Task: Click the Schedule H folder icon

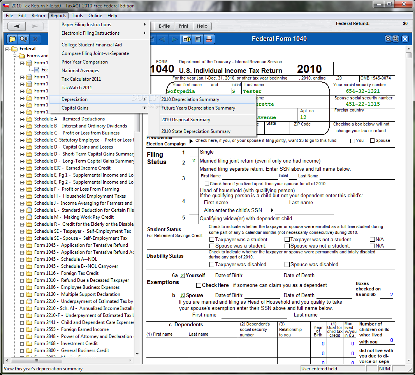Action: pos(29,196)
